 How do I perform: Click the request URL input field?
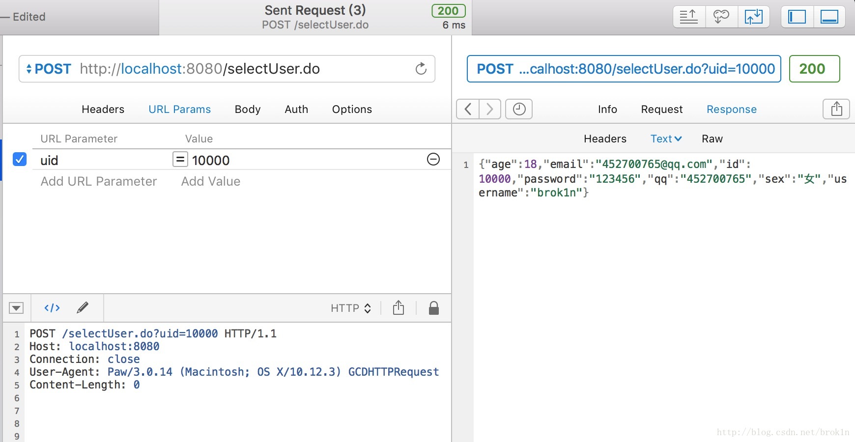coord(227,69)
